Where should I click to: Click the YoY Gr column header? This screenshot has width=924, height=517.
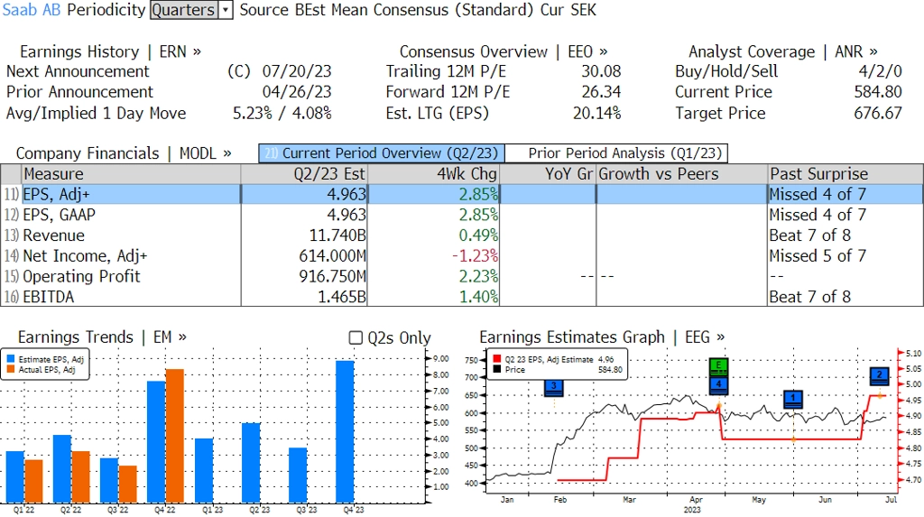548,174
